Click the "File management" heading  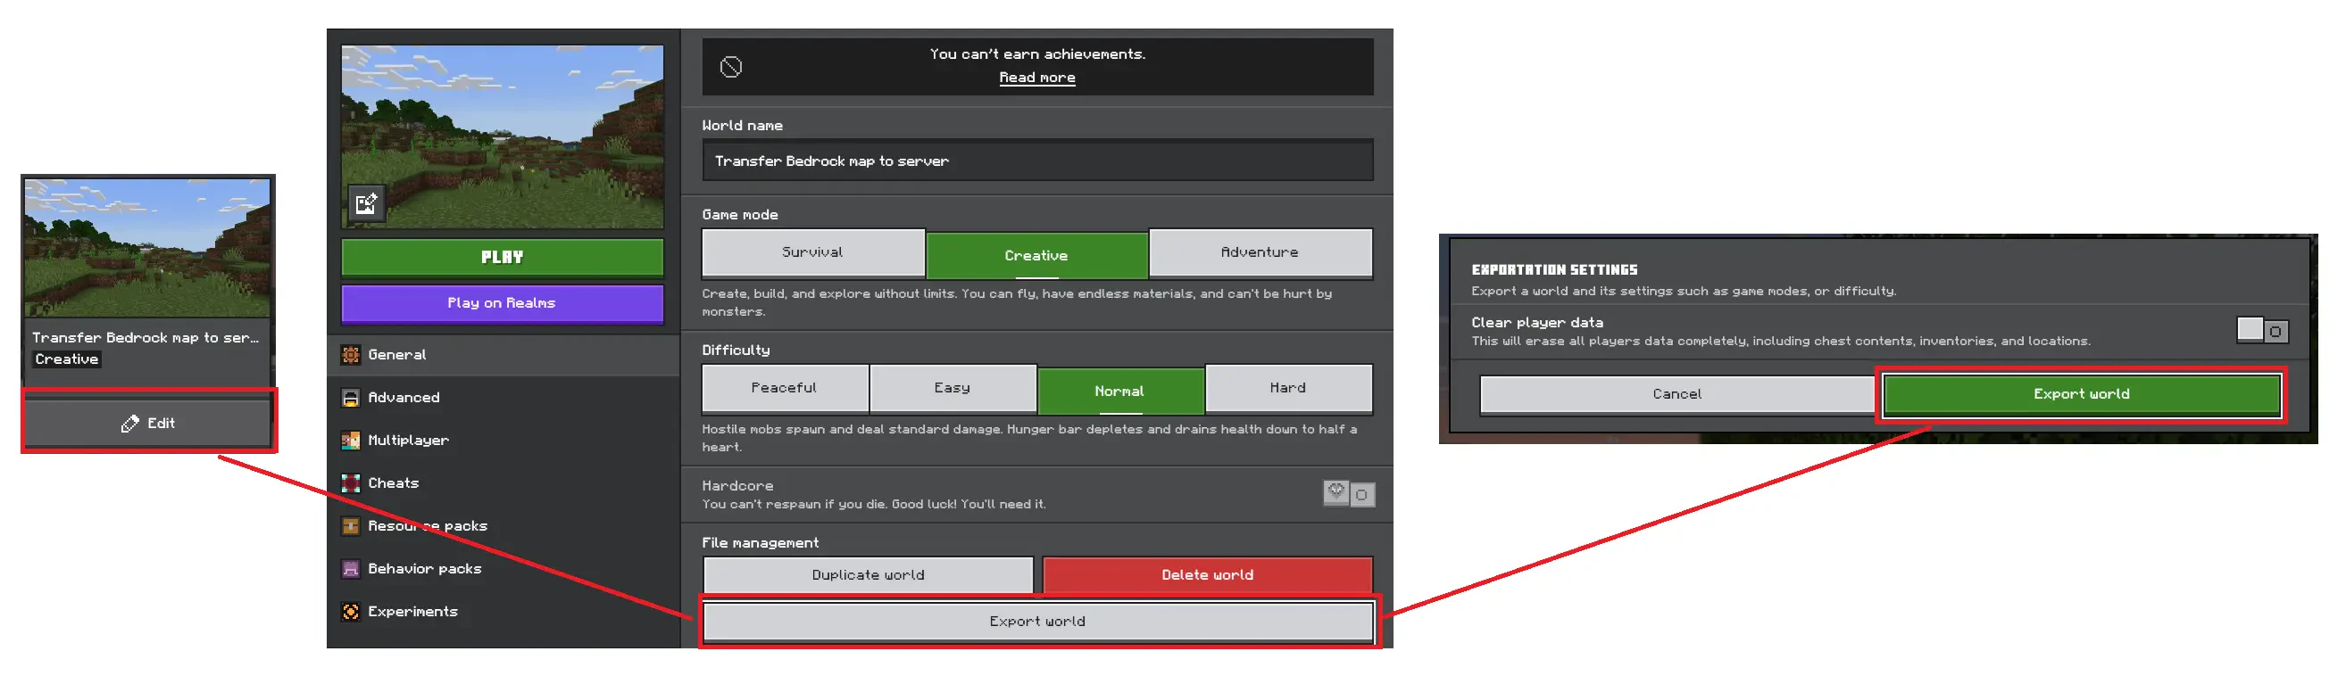pyautogui.click(x=760, y=543)
